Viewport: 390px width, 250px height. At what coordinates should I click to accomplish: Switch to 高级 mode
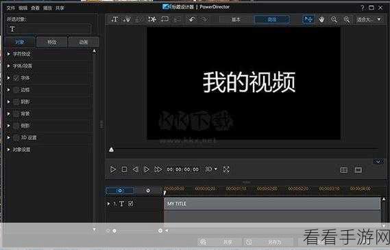point(272,19)
